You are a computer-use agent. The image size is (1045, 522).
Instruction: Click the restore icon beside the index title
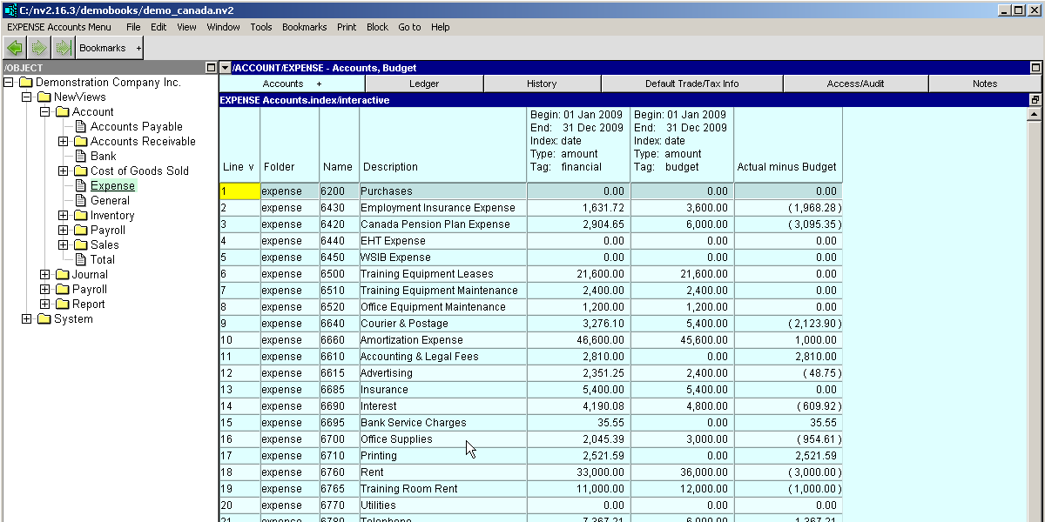tap(1035, 100)
